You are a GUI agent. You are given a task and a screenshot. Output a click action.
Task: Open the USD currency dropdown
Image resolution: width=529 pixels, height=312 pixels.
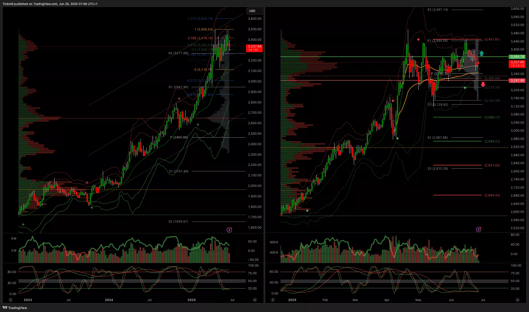pos(254,11)
